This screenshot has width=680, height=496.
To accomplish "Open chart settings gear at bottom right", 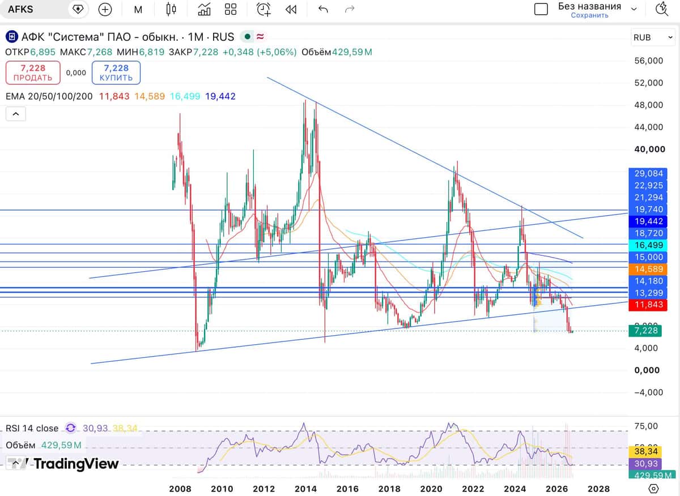I will tap(653, 488).
